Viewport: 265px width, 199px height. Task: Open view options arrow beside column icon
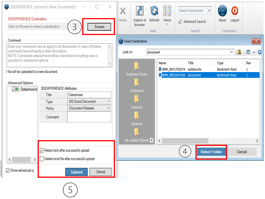tap(254, 52)
